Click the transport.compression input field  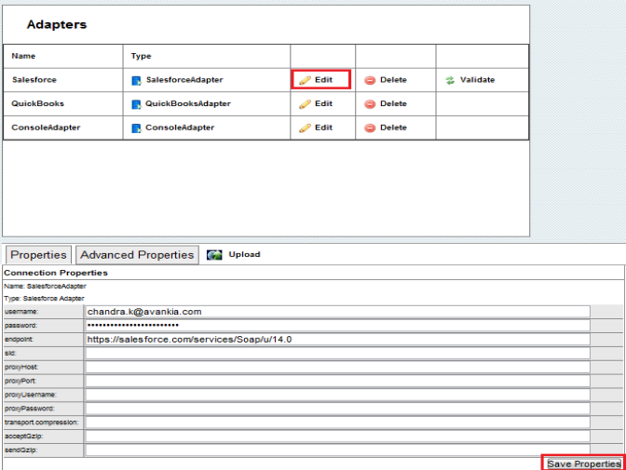coord(337,422)
